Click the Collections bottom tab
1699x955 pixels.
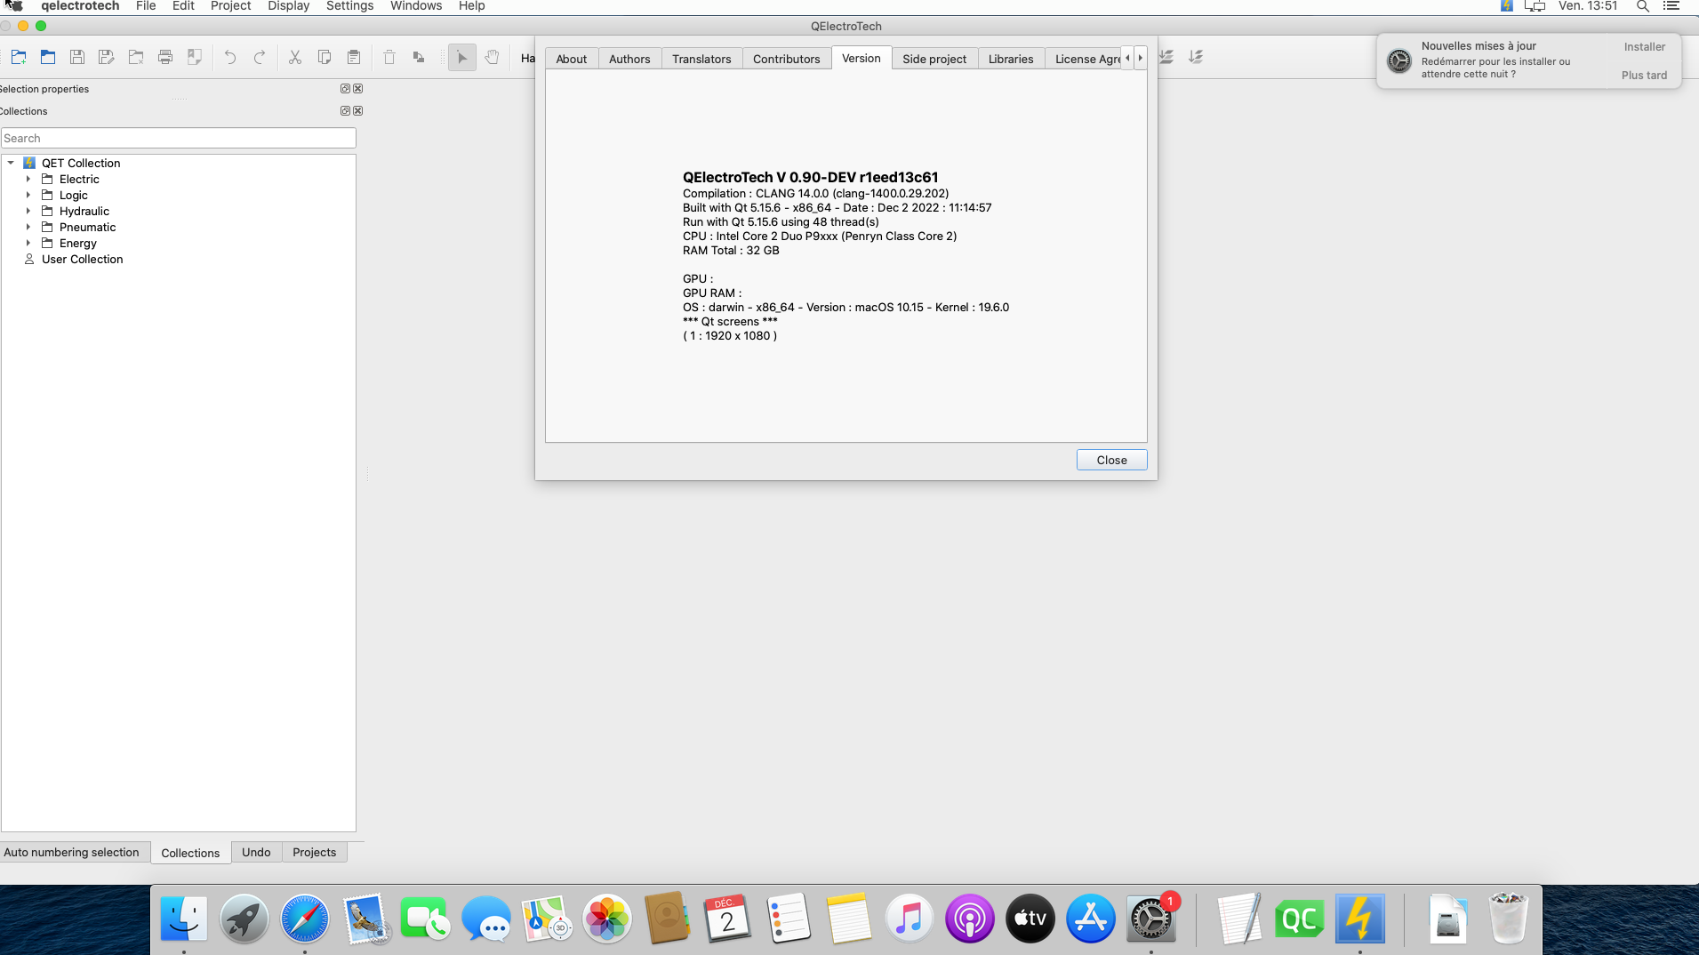click(190, 853)
